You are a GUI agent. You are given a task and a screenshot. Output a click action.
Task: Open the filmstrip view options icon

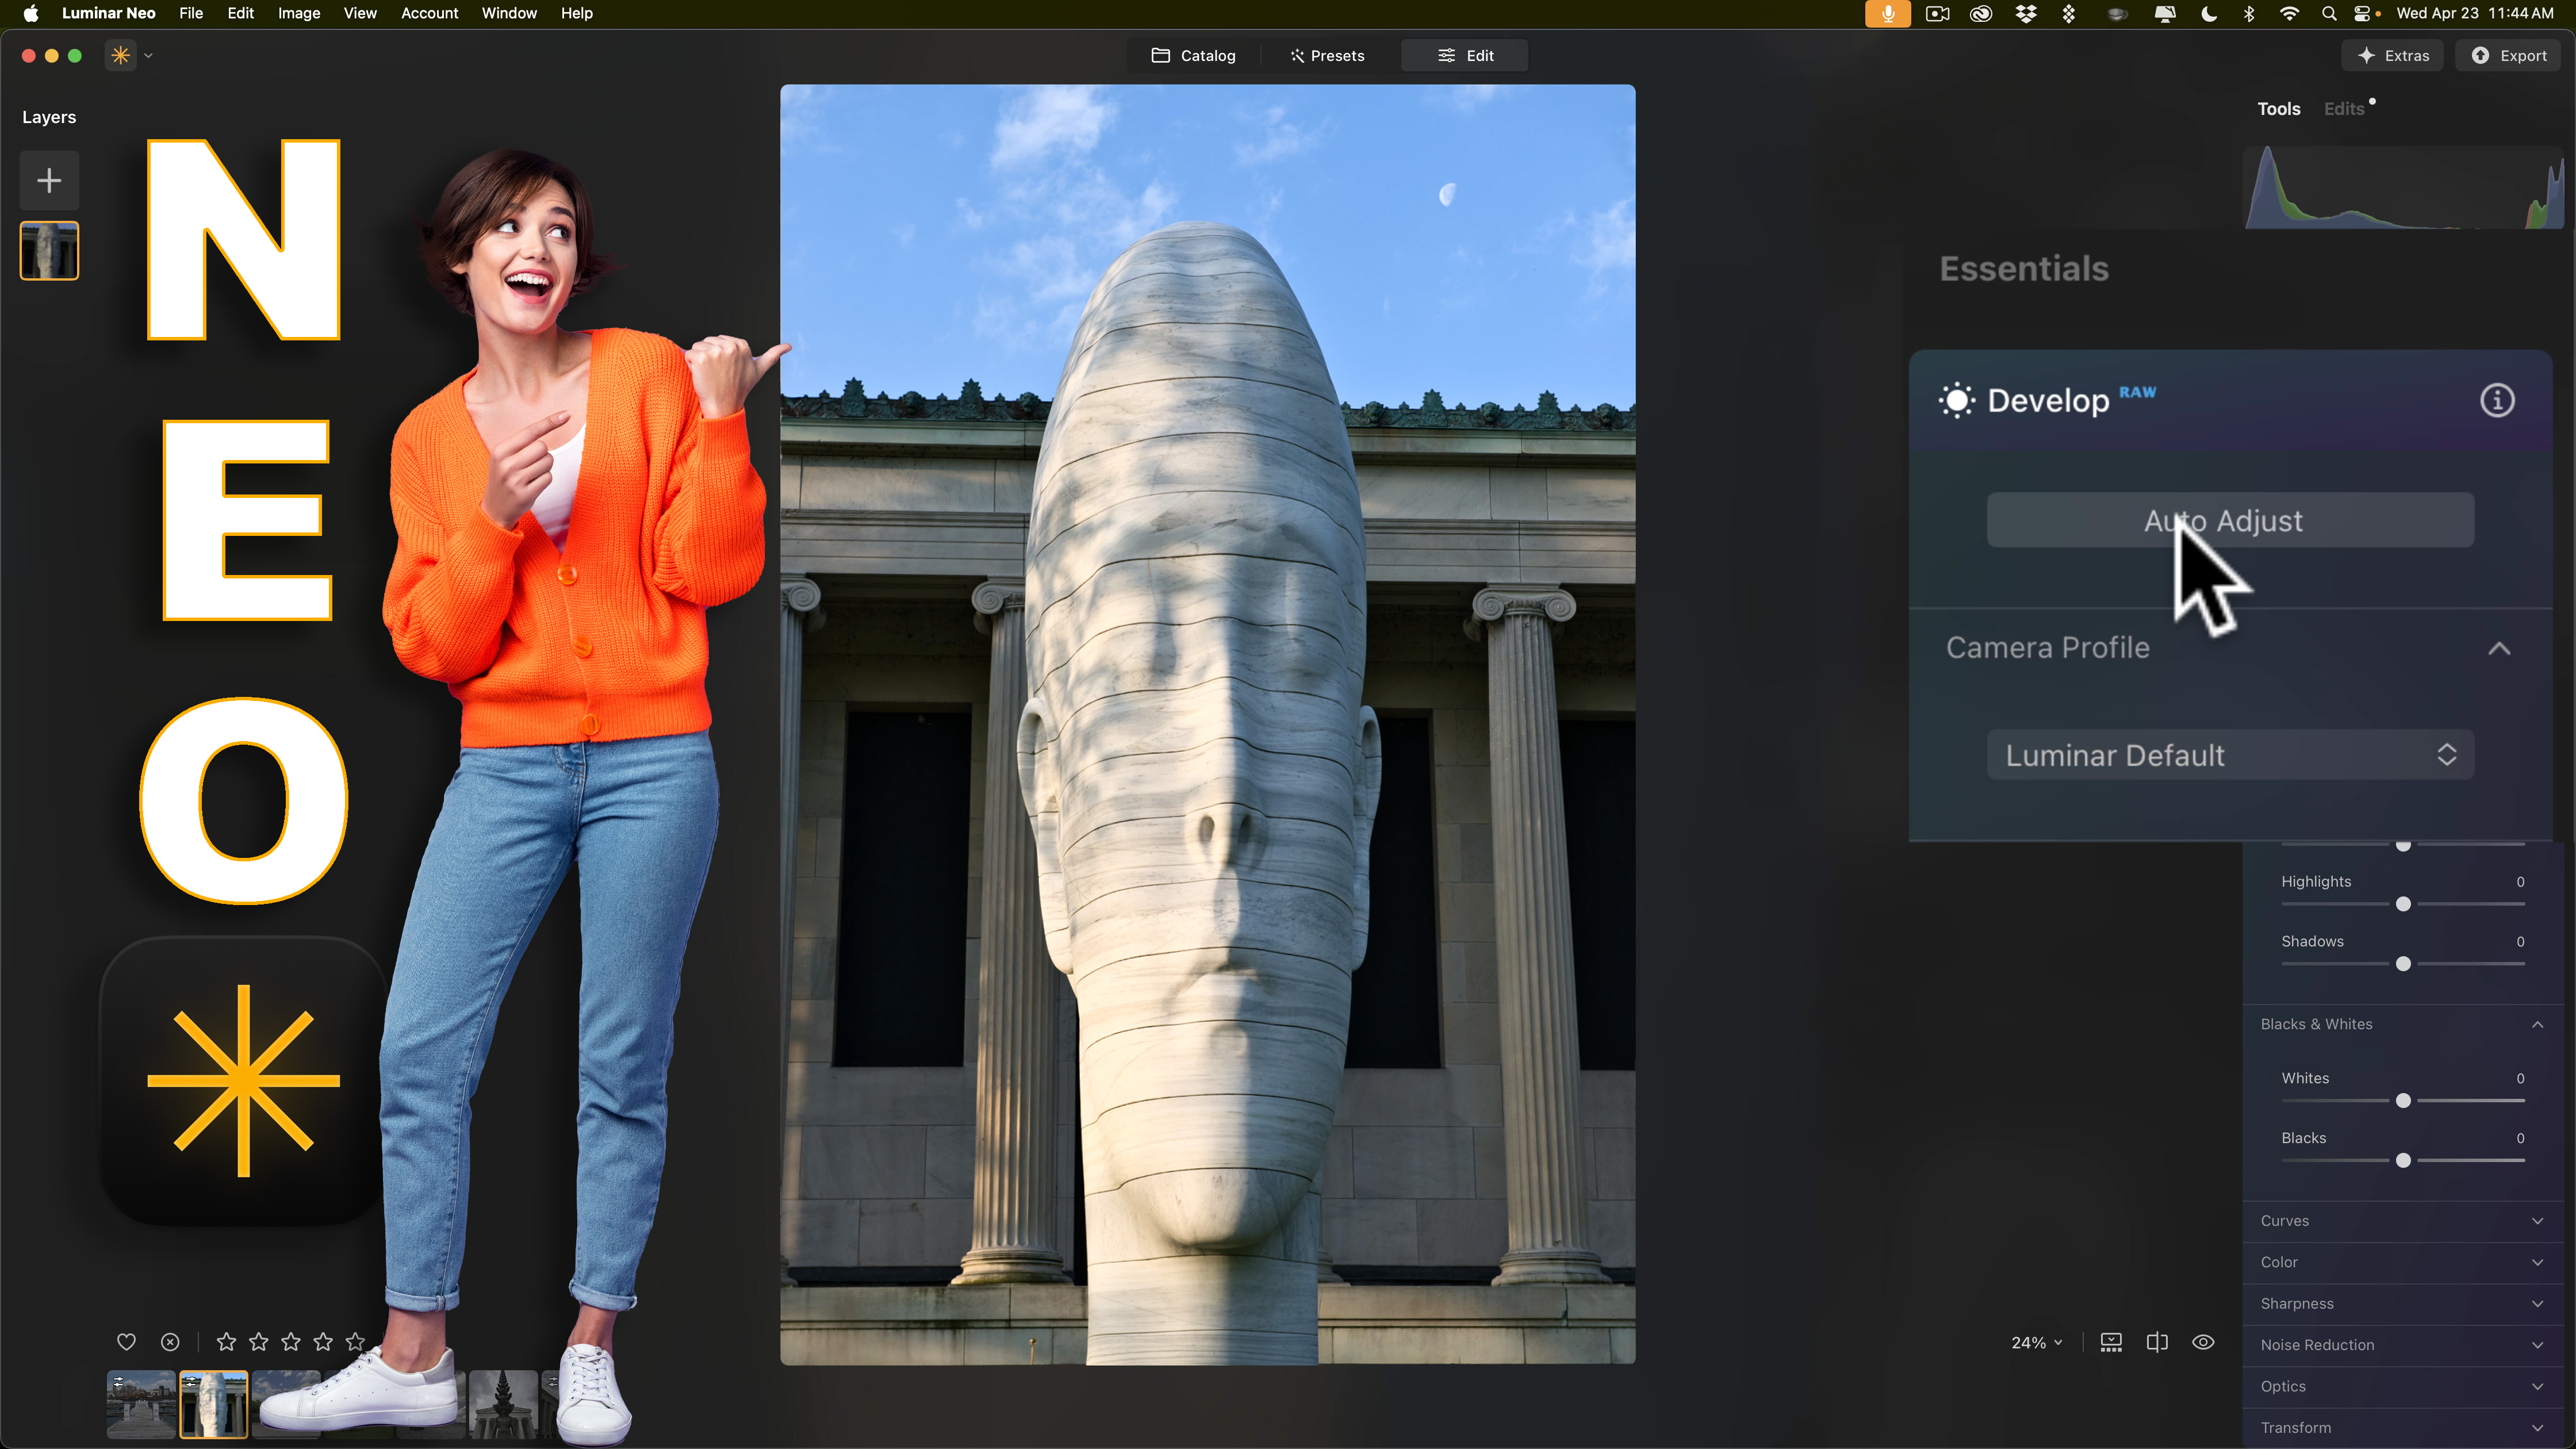coord(2110,1342)
